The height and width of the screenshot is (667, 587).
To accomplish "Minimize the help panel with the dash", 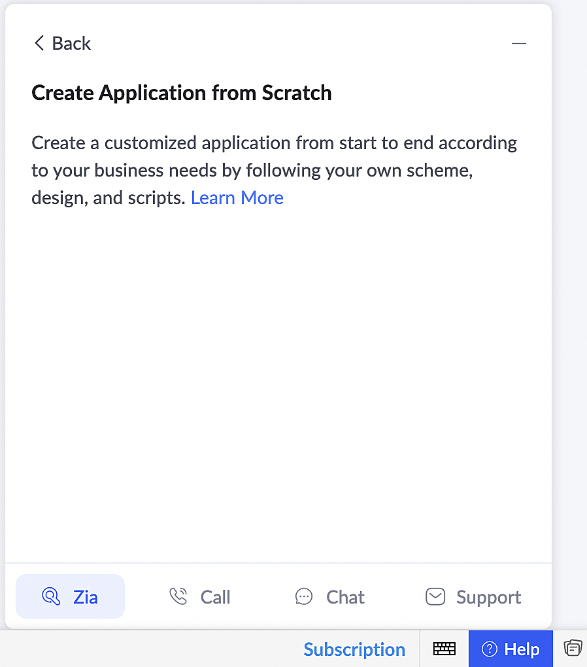I will pos(519,44).
